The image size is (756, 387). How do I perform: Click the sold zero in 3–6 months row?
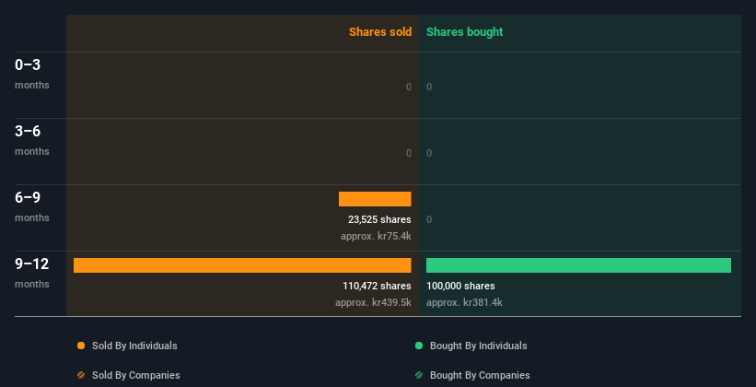tap(409, 154)
